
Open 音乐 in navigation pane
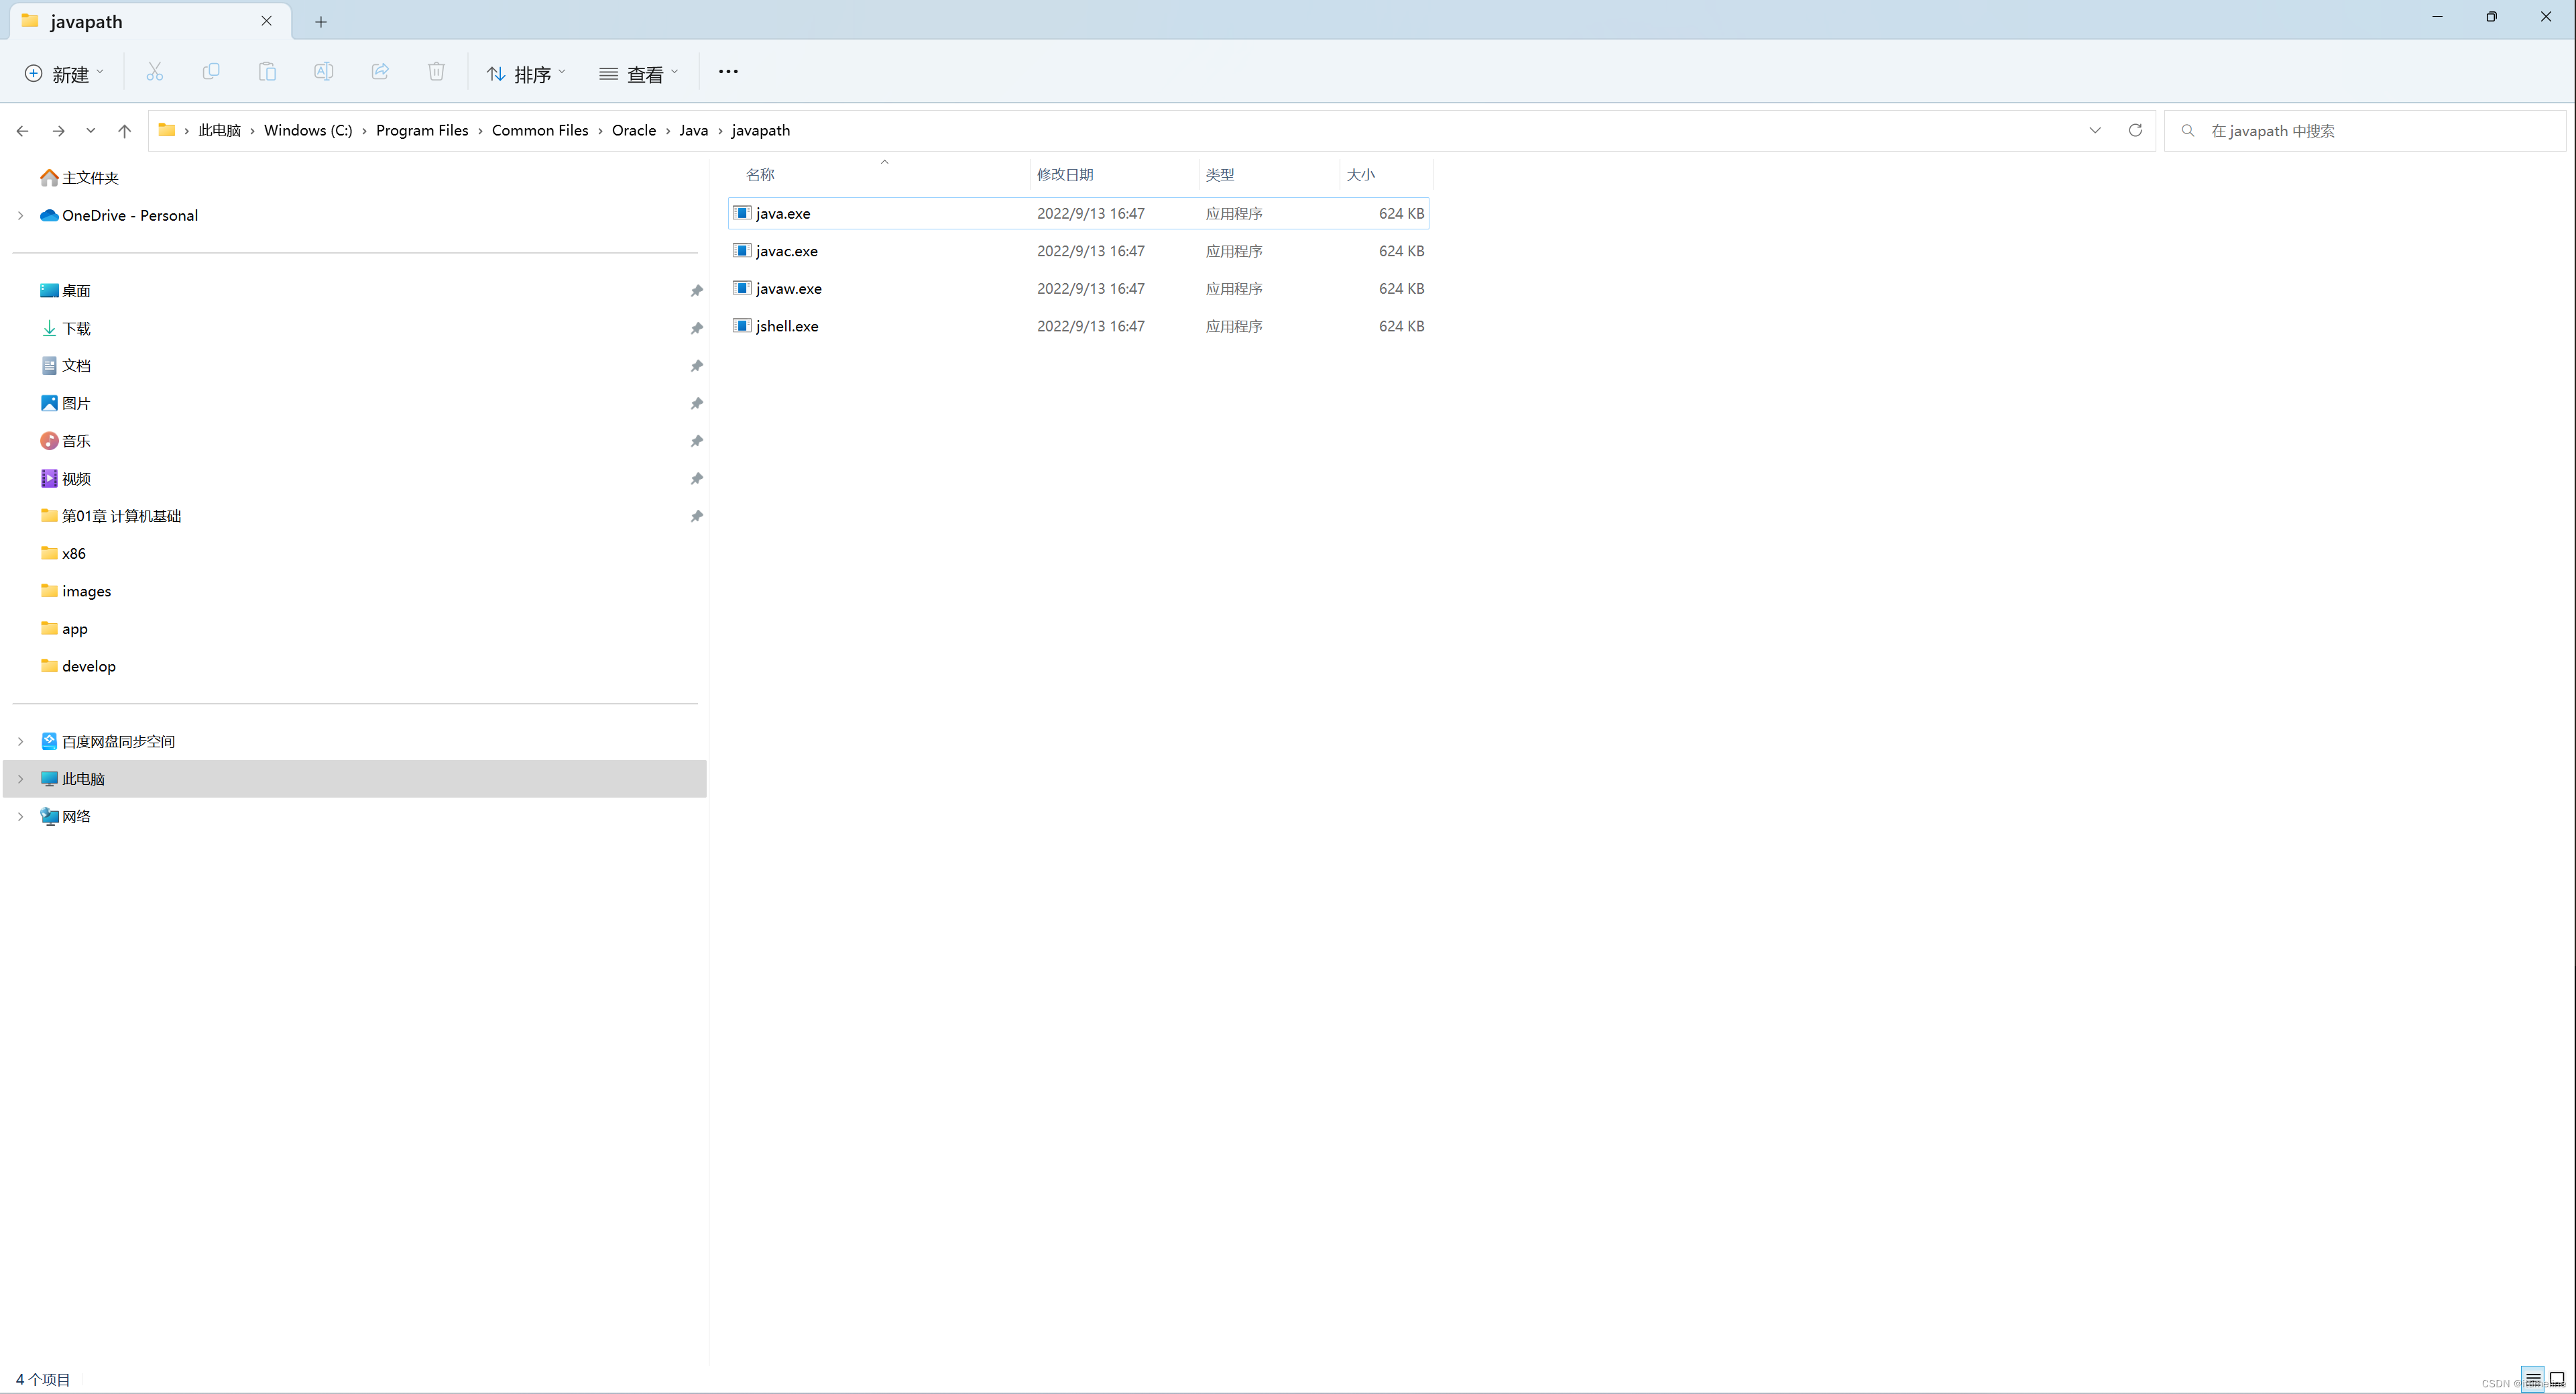(x=76, y=441)
